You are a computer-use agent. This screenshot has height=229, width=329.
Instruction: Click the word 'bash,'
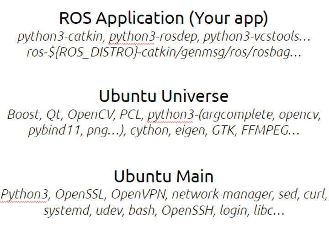143,210
